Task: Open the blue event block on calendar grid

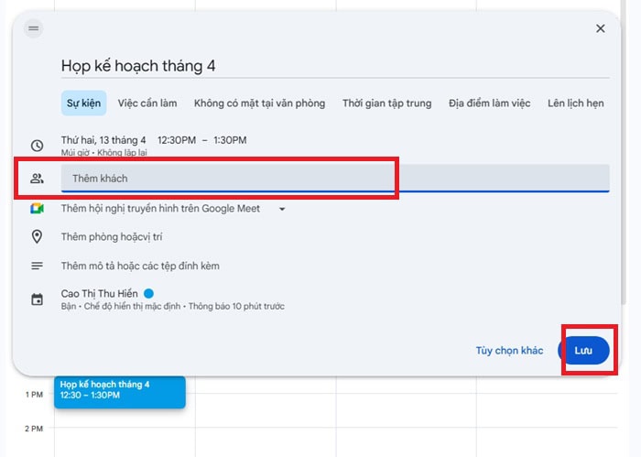Action: [119, 390]
